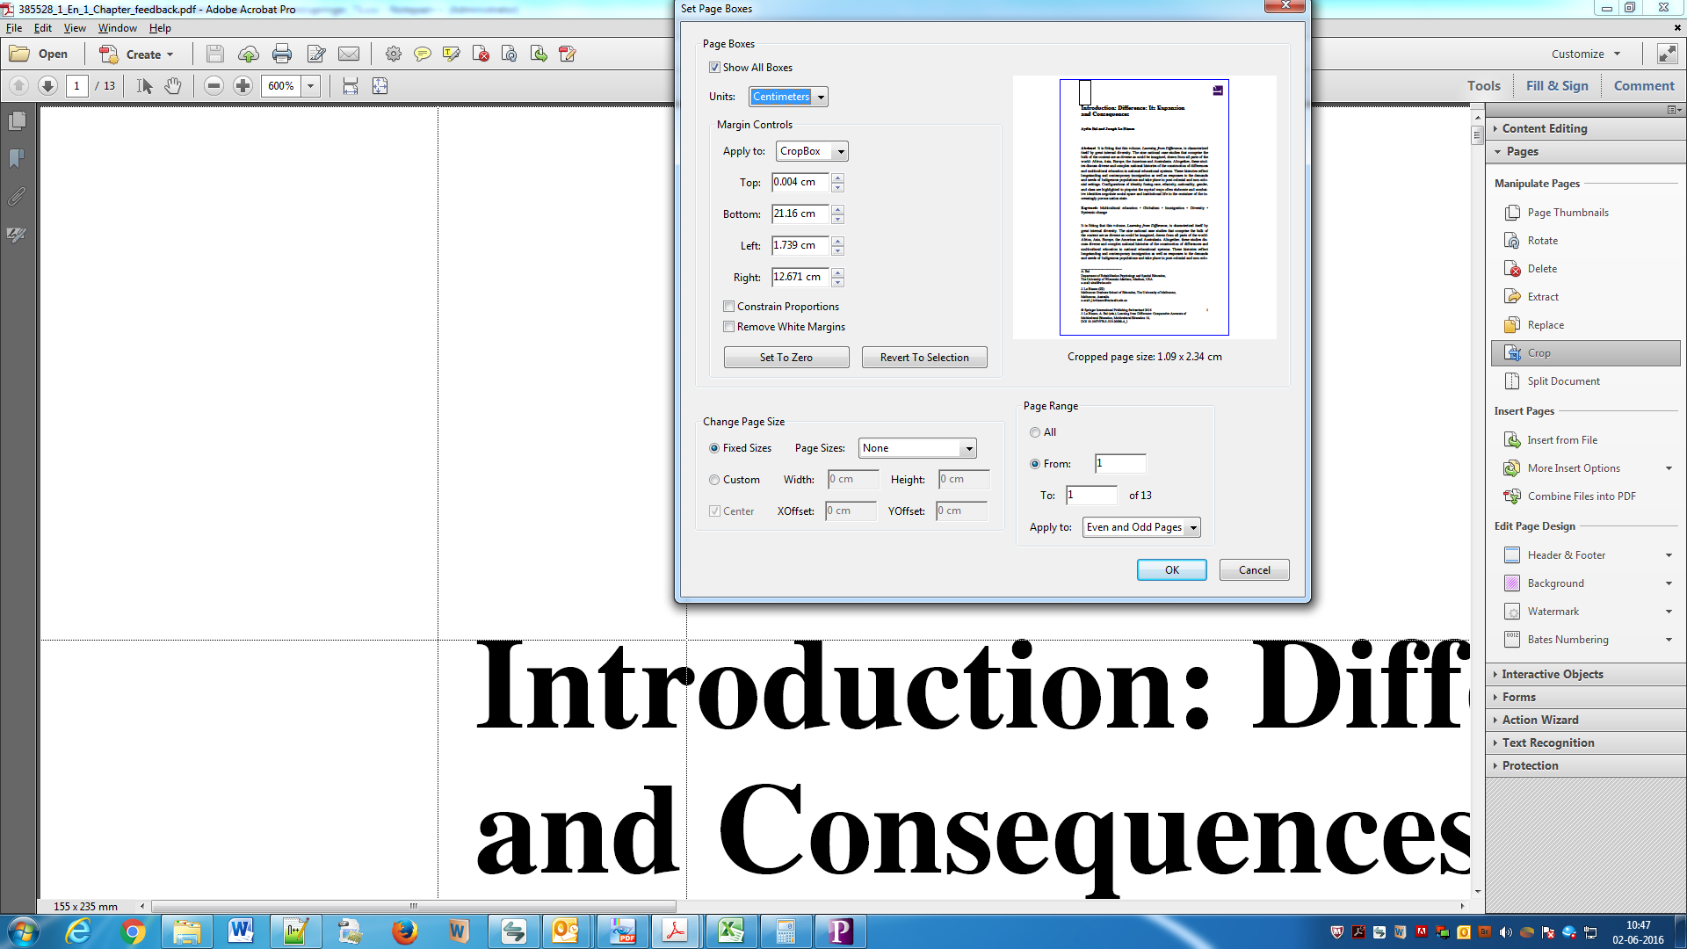Open the Rotate pages tool
The height and width of the screenshot is (949, 1687).
click(x=1542, y=241)
